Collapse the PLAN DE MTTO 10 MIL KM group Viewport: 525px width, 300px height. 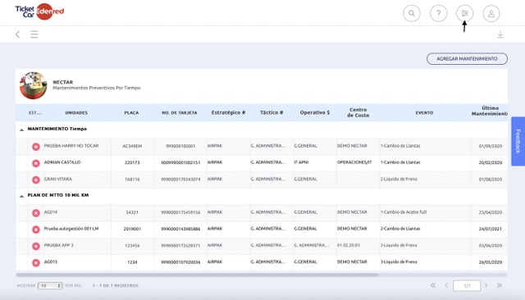click(22, 196)
